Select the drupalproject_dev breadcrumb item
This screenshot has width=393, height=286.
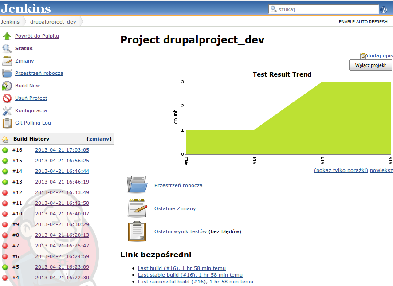tap(53, 21)
